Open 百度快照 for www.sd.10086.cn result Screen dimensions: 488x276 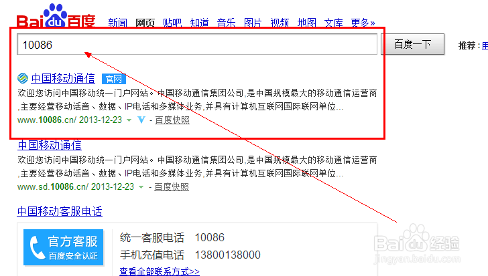click(x=172, y=186)
